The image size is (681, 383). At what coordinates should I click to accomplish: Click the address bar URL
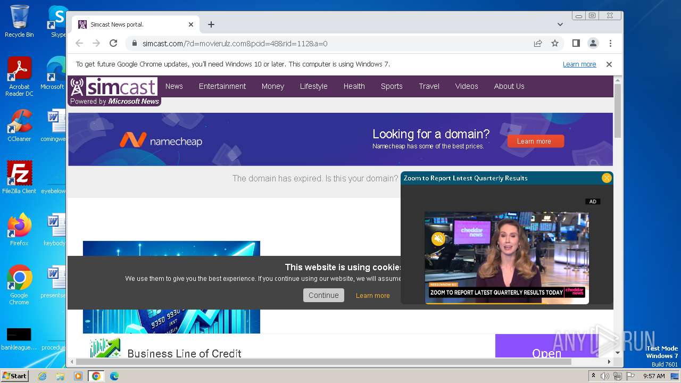tap(235, 44)
